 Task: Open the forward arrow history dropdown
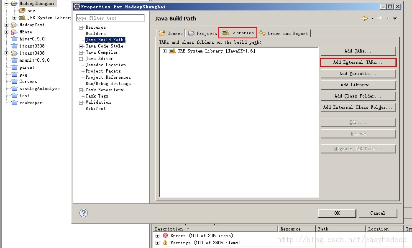point(387,19)
